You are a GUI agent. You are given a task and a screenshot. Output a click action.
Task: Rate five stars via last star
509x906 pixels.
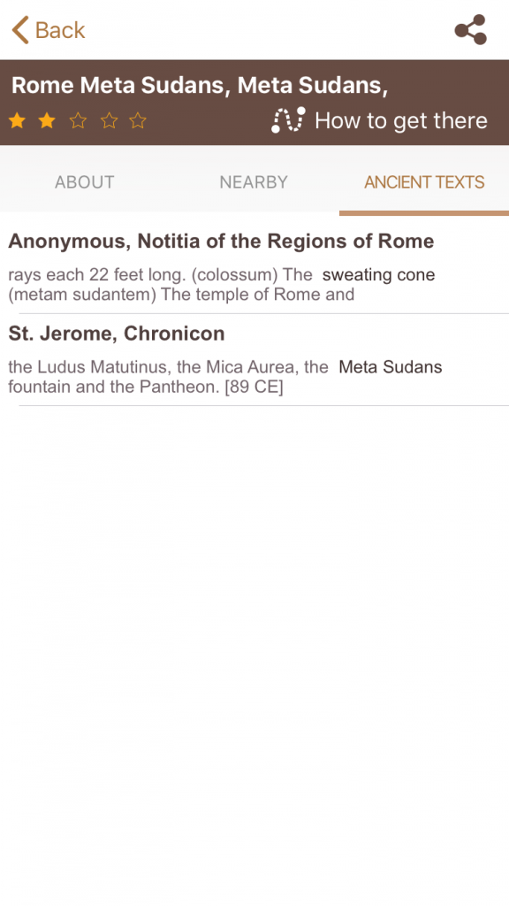(x=138, y=120)
